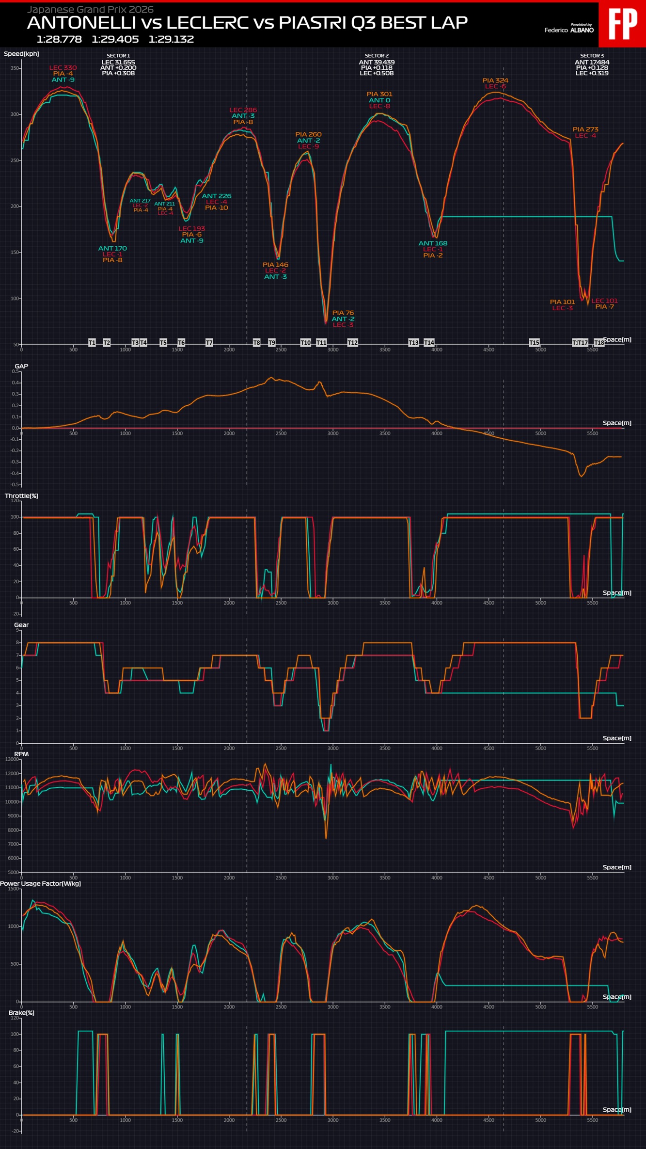Image resolution: width=646 pixels, height=1149 pixels.
Task: Click the T12 turn marker
Action: (x=352, y=342)
